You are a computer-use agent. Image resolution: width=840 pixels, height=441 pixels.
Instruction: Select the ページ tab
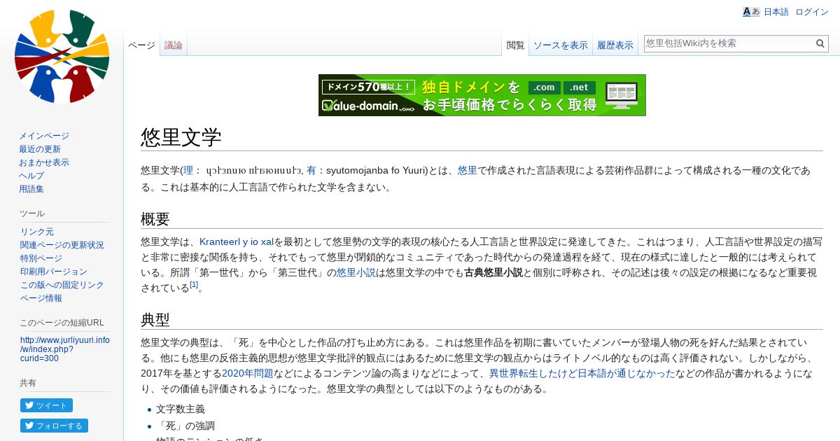[x=141, y=45]
